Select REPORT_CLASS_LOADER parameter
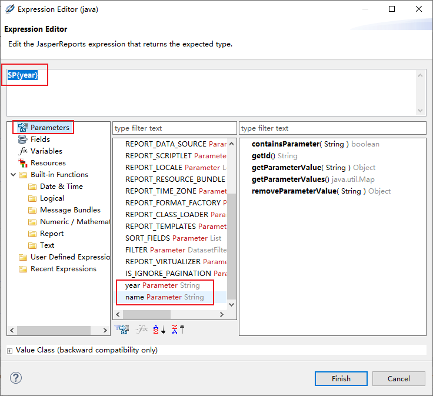This screenshot has height=396, width=433. tap(175, 215)
